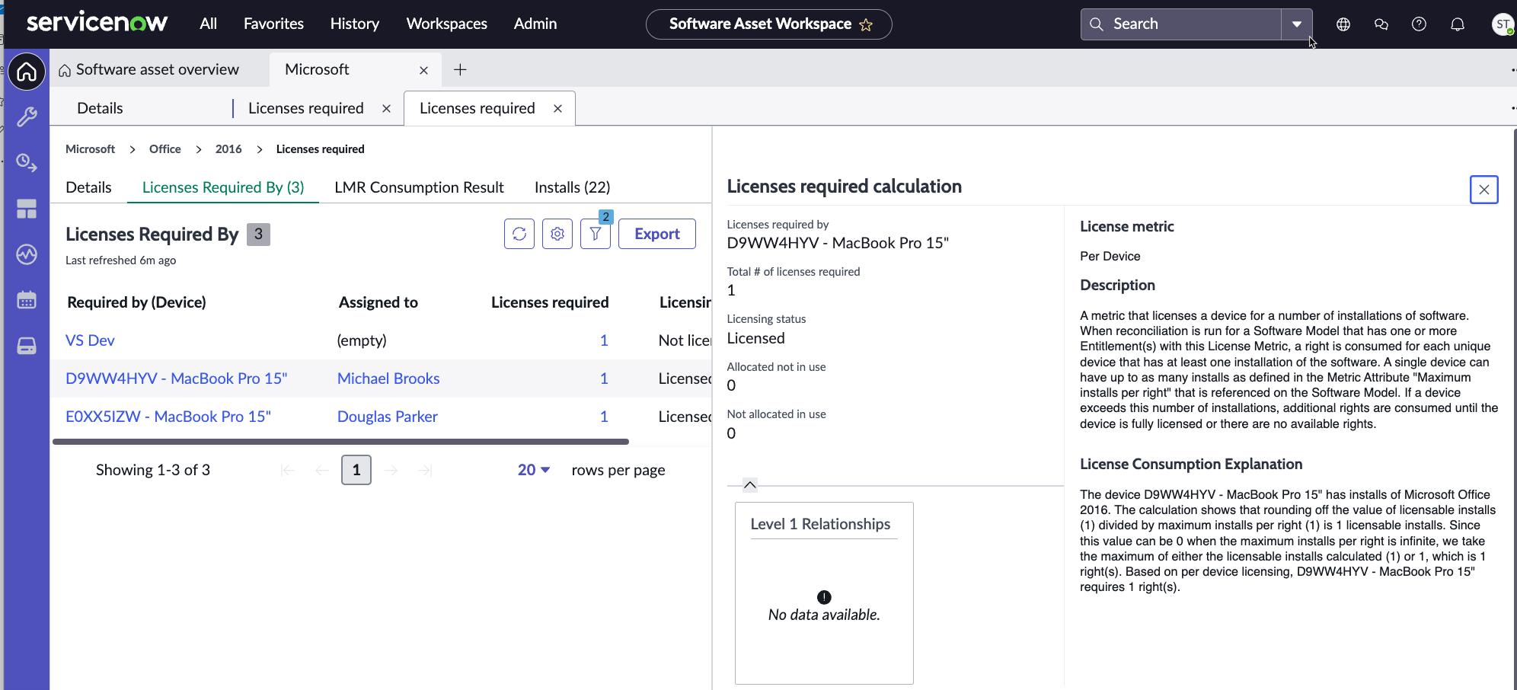Sort by Required by (Device) column
Image resolution: width=1517 pixels, height=690 pixels.
(136, 302)
